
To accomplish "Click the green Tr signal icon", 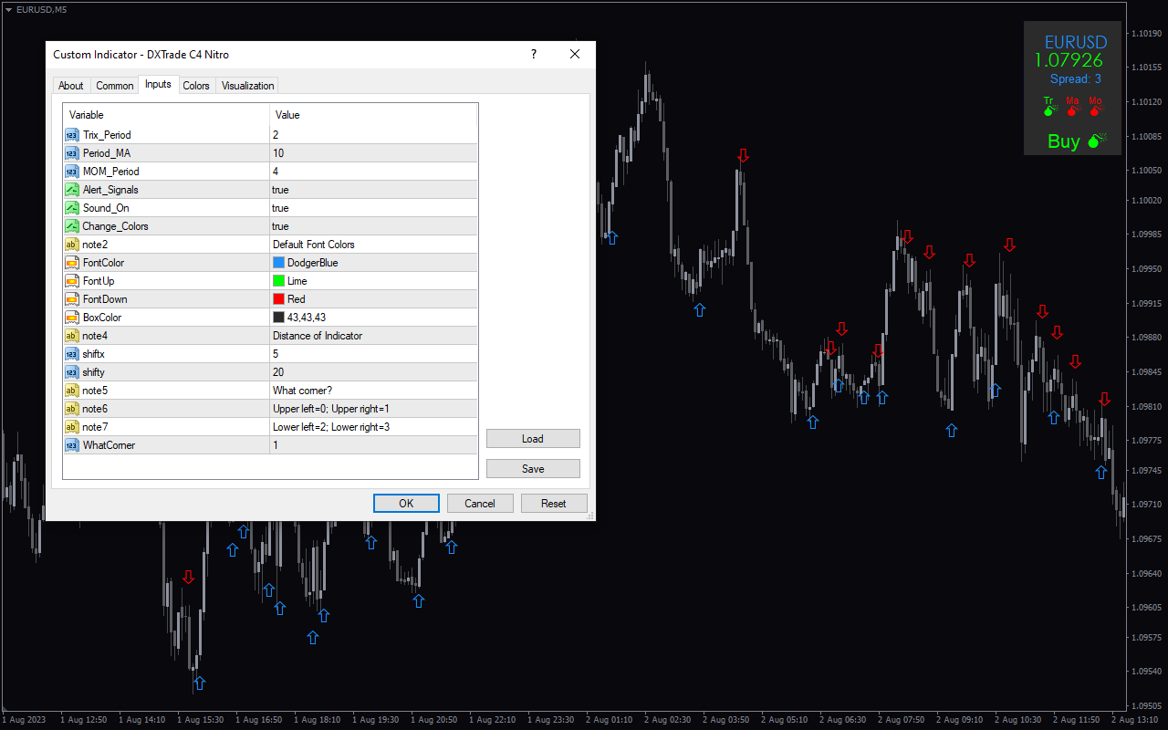I will tap(1049, 109).
